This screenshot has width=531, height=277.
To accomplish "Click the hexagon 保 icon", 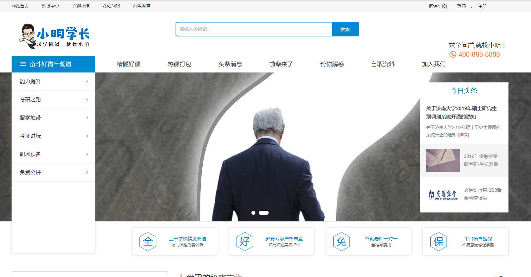I will point(439,242).
